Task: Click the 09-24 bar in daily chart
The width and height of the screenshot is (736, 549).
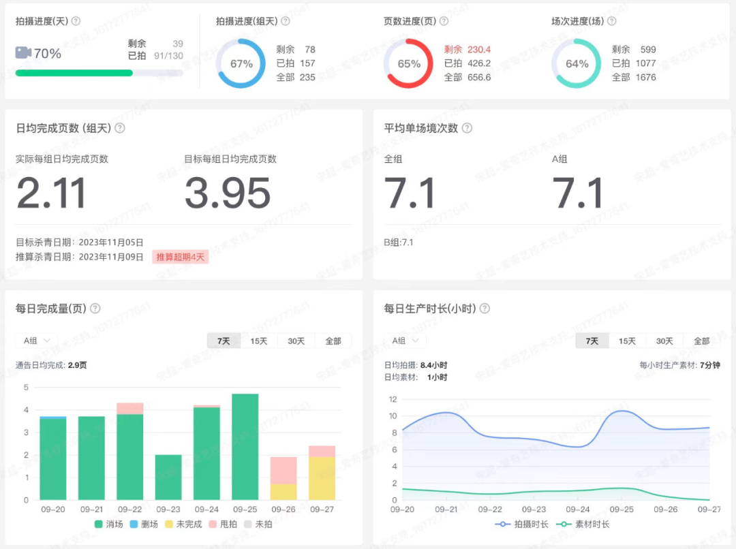Action: (x=206, y=452)
